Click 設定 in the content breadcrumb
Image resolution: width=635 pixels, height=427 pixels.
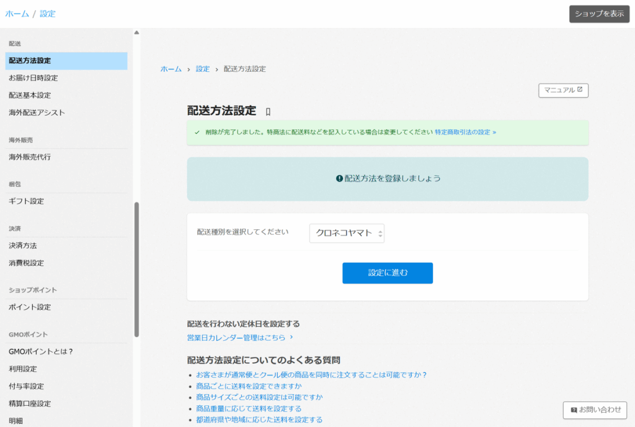[x=203, y=69]
